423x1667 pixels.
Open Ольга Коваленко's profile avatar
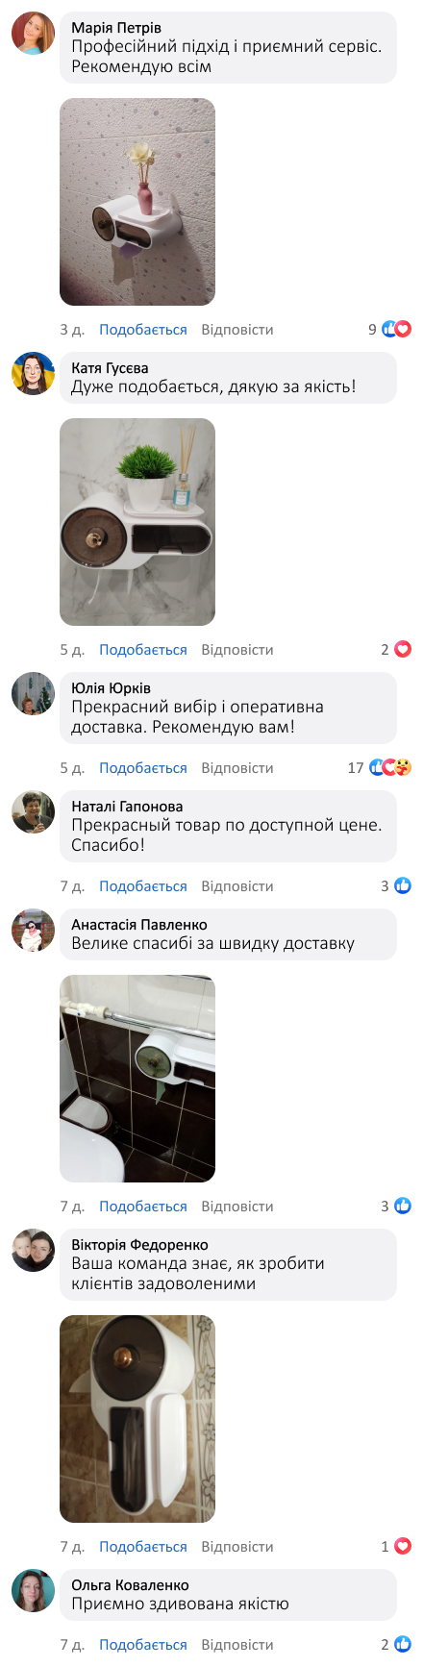[x=33, y=1590]
